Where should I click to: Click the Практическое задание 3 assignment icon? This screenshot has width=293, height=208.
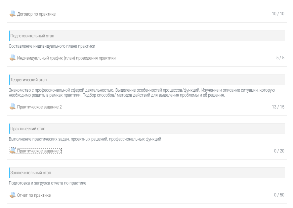13,151
